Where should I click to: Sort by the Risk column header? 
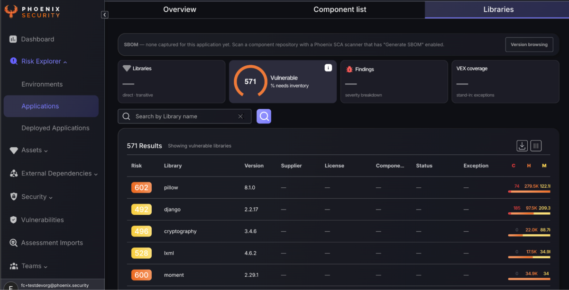tap(137, 166)
